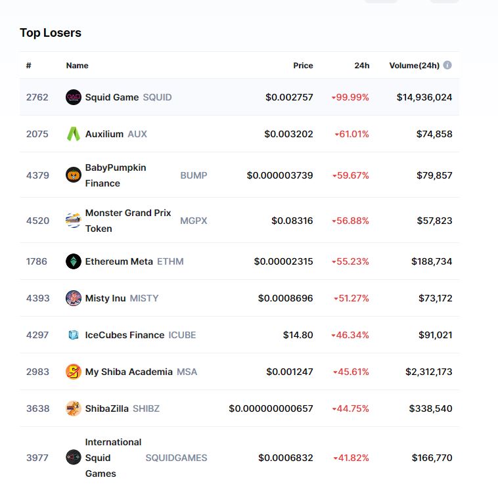Sort table by the 24h column header

[361, 66]
